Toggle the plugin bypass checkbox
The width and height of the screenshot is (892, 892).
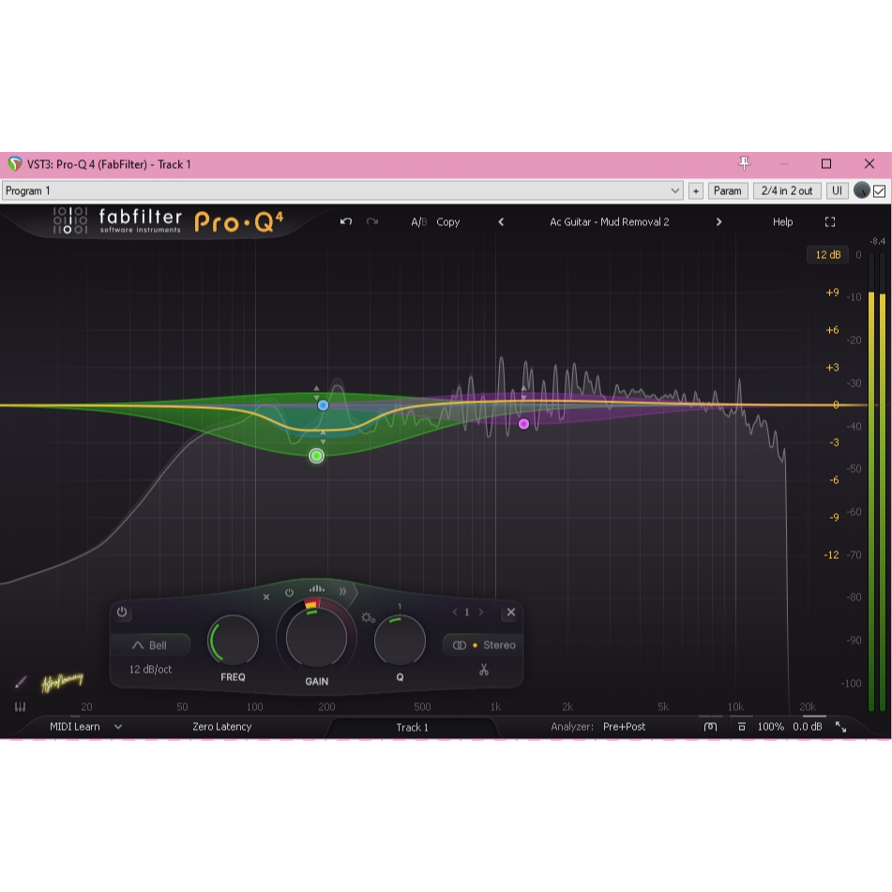tap(880, 191)
